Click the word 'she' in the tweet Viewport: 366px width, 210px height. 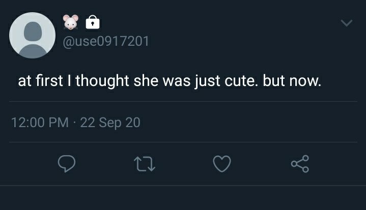146,81
